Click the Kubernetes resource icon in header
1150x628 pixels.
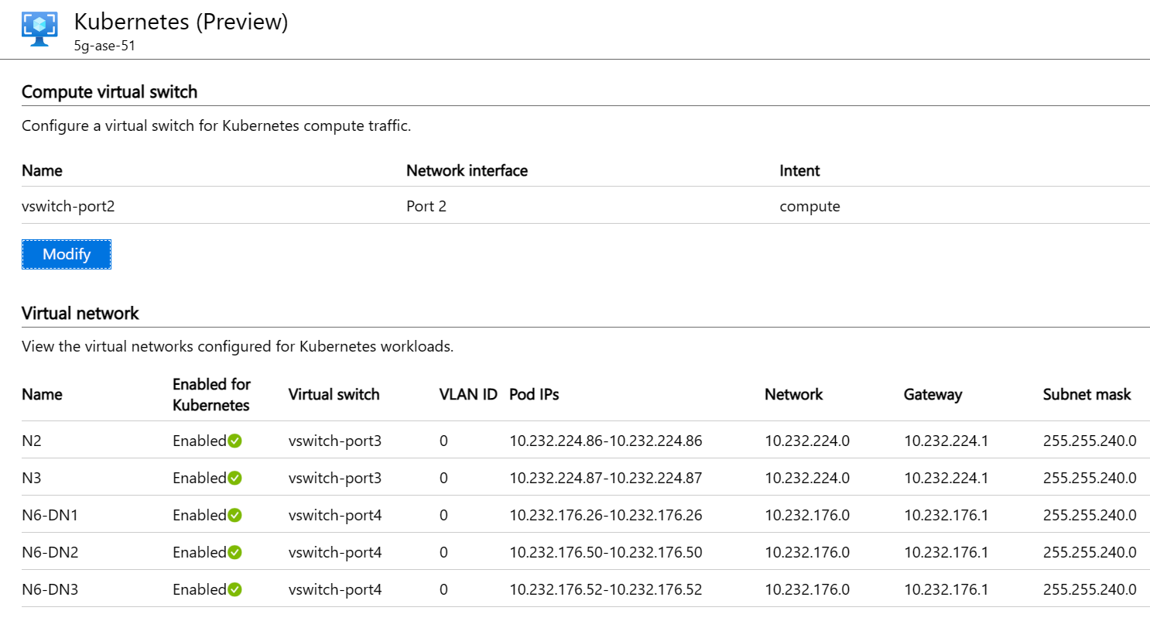click(39, 28)
